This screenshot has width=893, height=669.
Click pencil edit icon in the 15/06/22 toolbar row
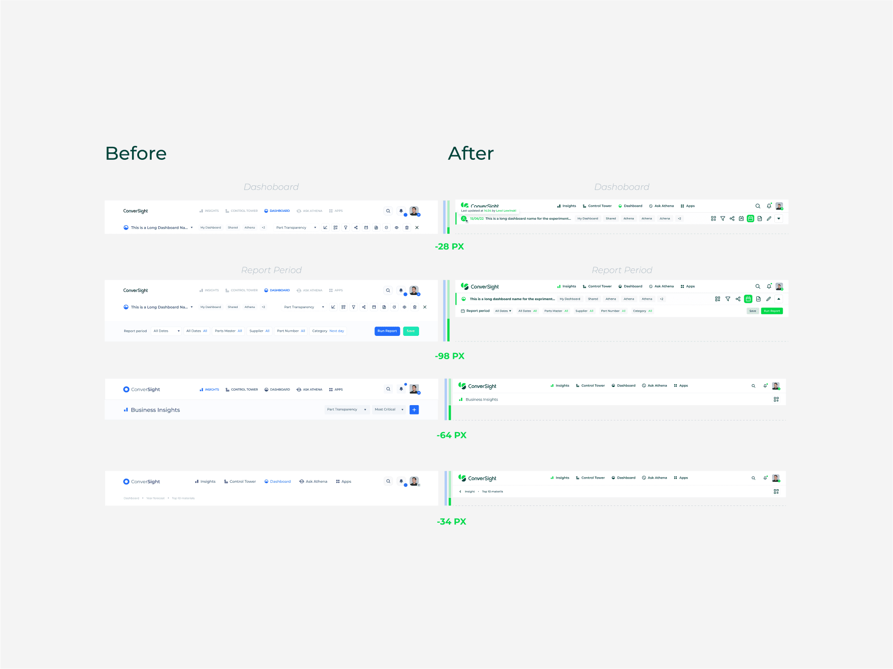(769, 219)
